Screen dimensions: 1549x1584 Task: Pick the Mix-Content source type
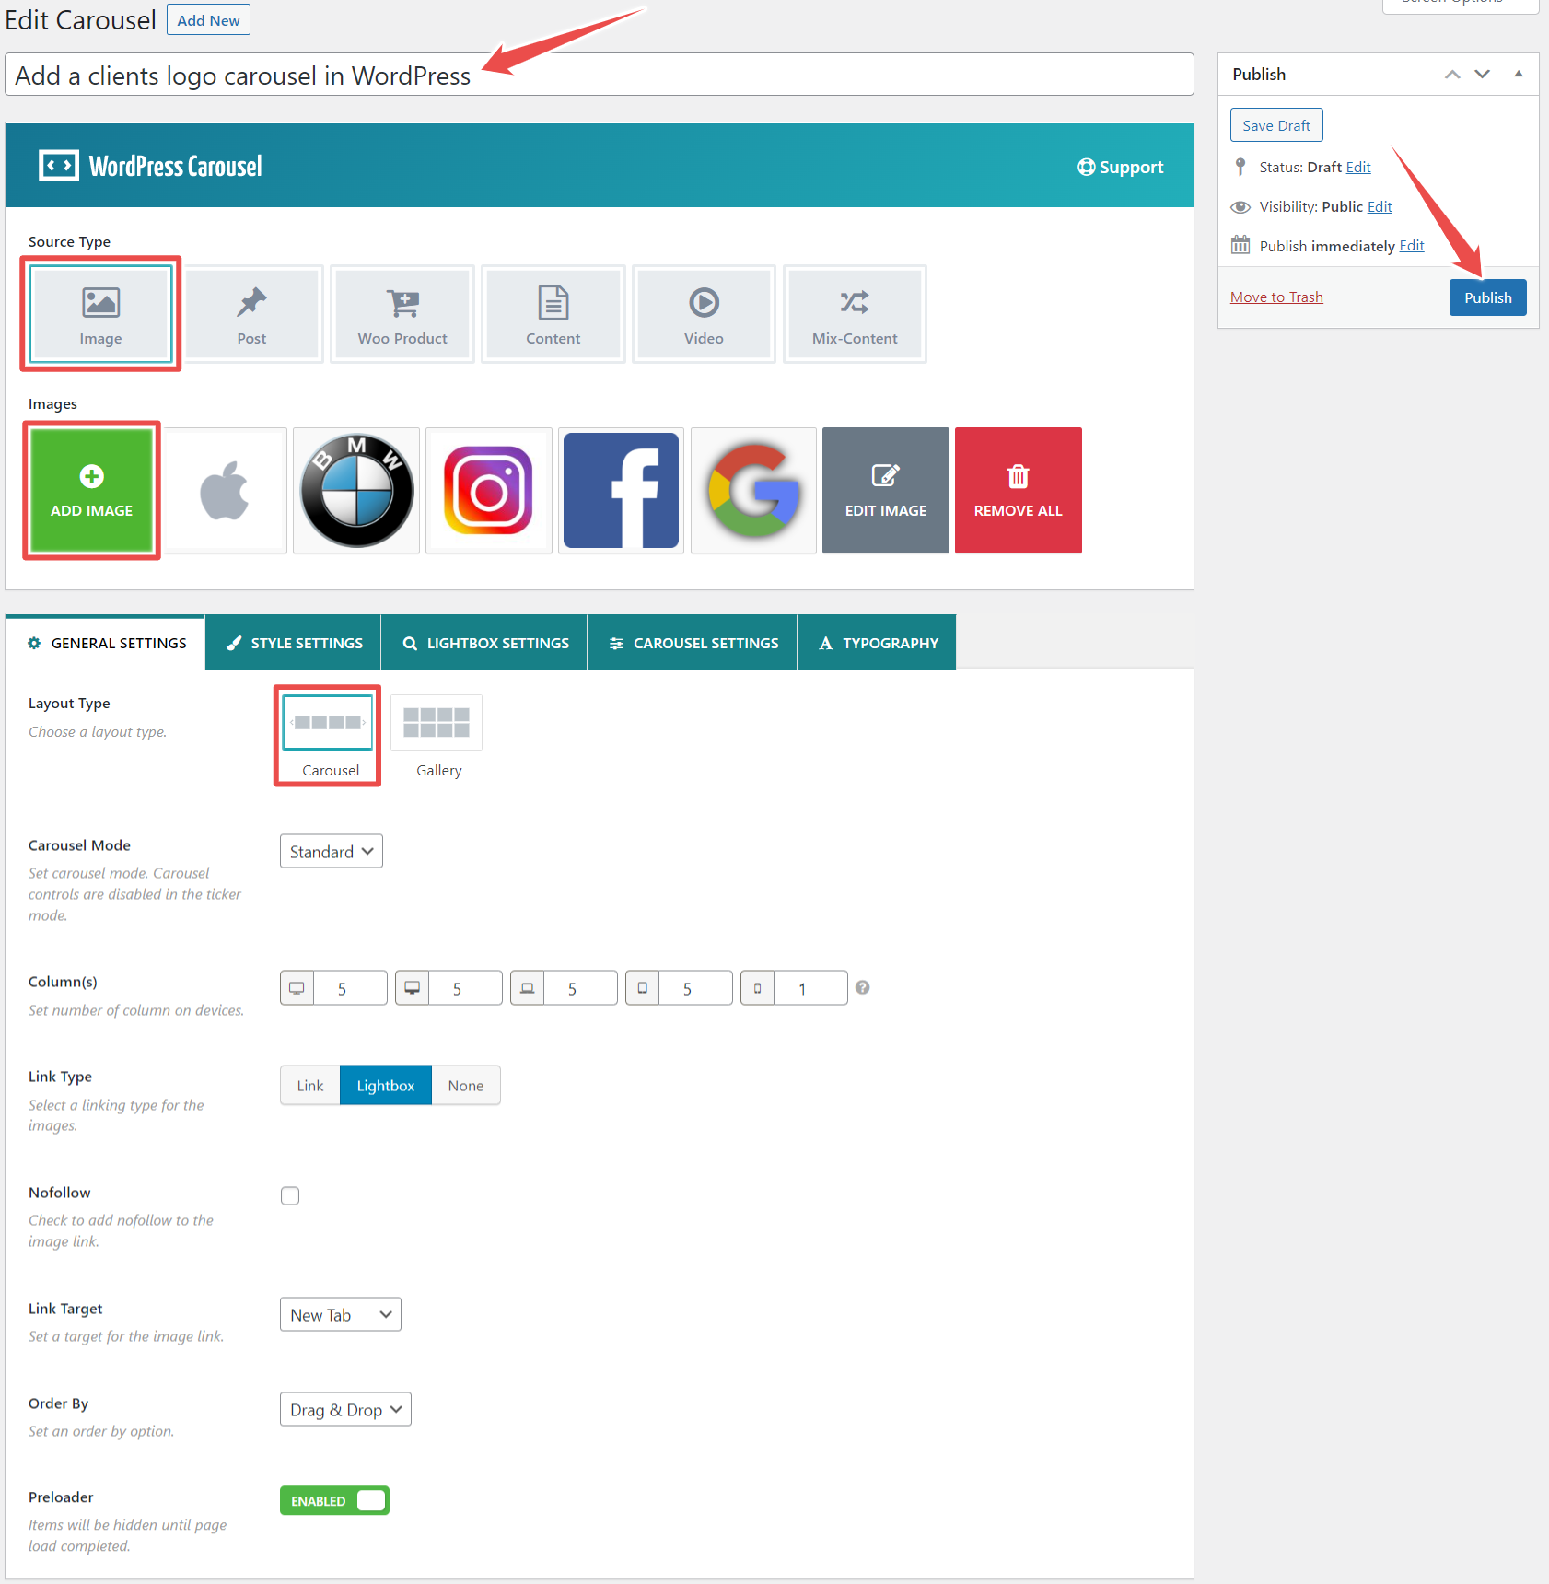[855, 314]
